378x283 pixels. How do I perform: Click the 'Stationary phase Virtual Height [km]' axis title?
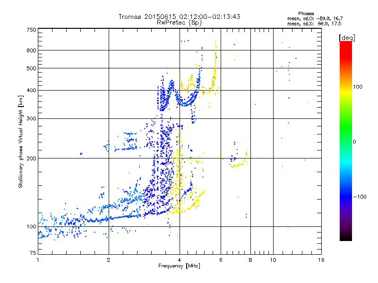(x=20, y=141)
